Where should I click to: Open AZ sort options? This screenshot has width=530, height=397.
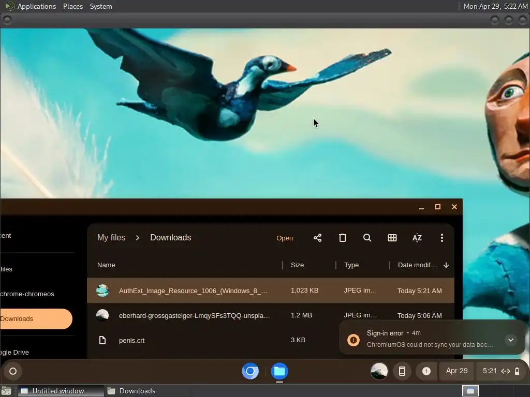point(417,238)
